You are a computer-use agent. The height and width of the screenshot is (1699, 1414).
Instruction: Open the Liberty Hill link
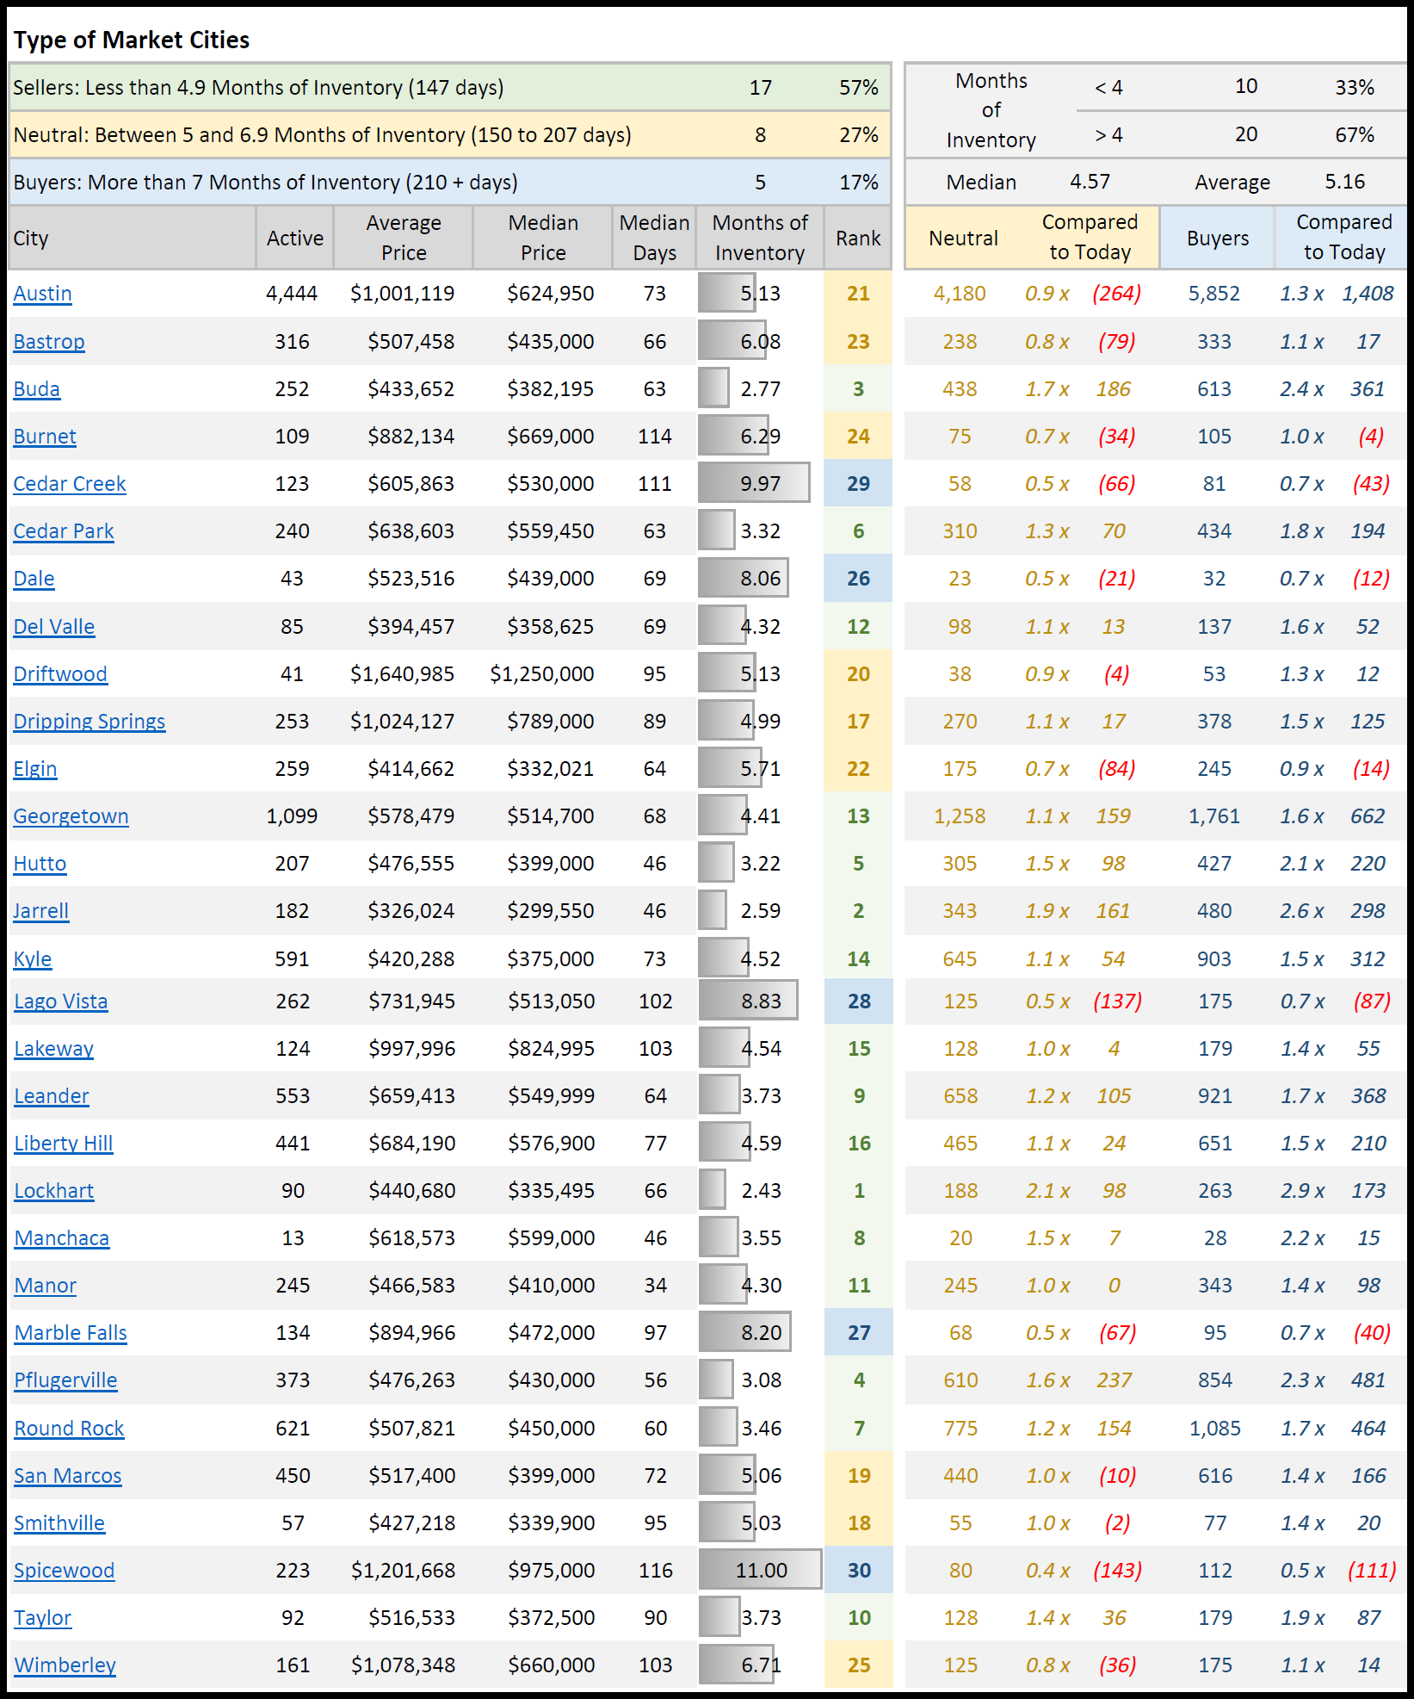pos(64,1144)
